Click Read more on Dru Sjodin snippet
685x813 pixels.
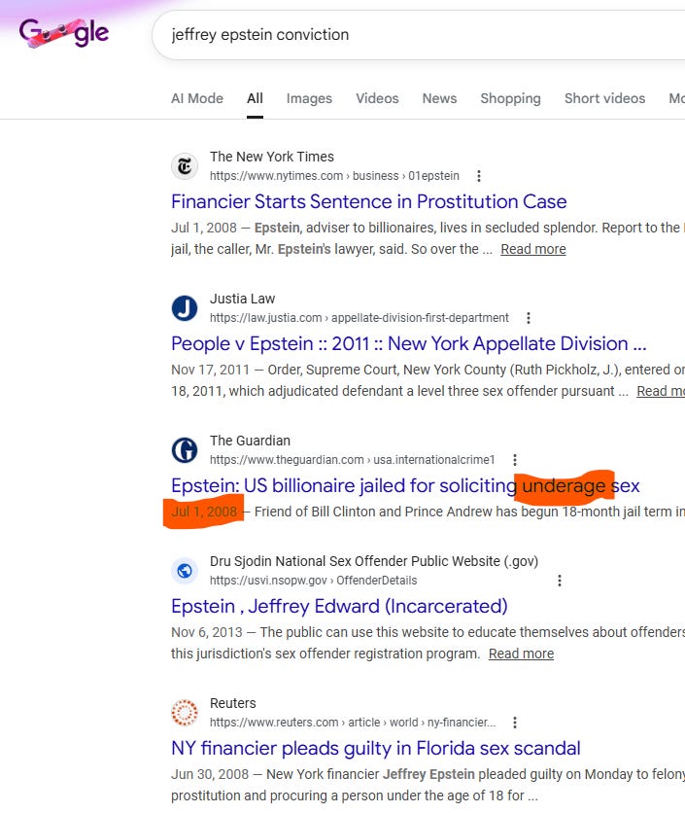click(521, 654)
